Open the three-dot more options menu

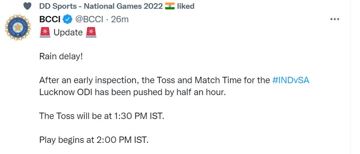335,19
